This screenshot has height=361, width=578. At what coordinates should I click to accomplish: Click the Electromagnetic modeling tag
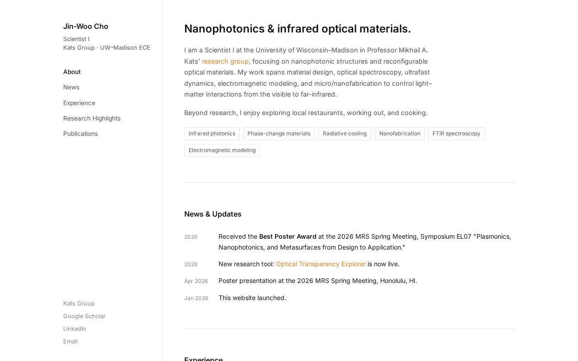click(x=222, y=150)
